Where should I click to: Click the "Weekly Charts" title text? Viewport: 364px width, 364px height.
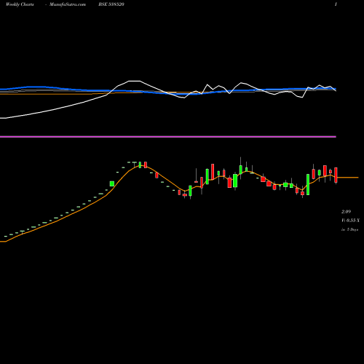pos(20,4)
